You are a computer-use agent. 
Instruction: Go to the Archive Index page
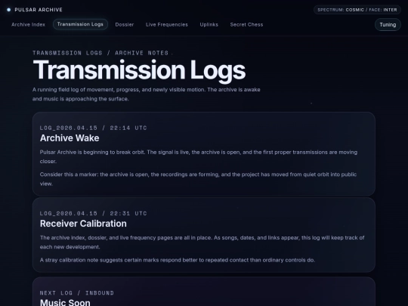pos(29,24)
